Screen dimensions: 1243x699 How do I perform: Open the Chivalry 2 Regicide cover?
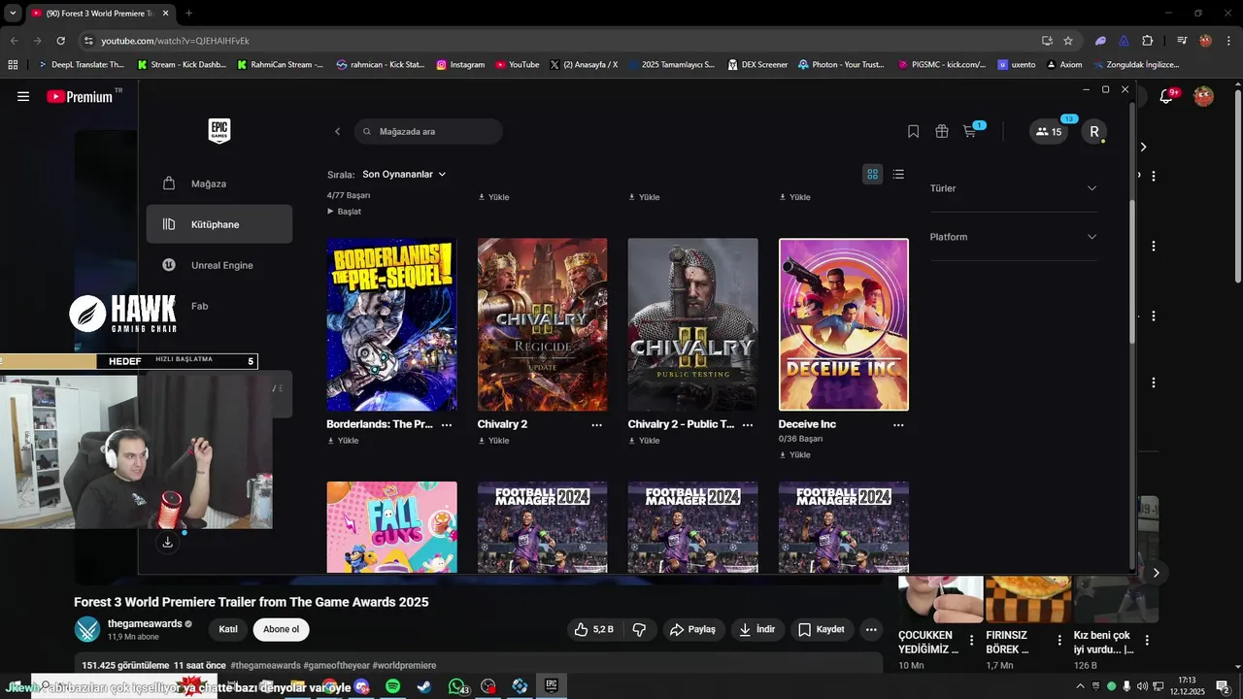point(542,324)
